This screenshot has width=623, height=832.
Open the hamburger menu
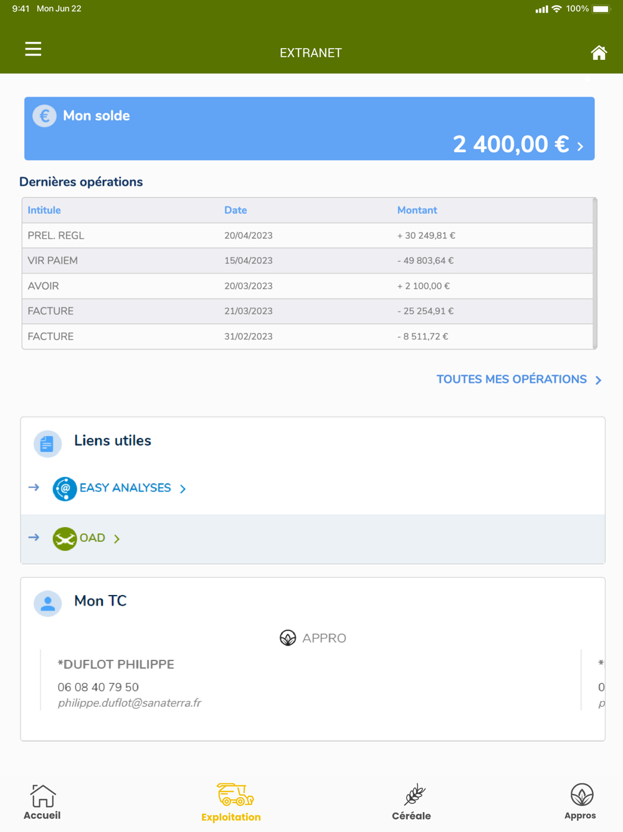[33, 49]
